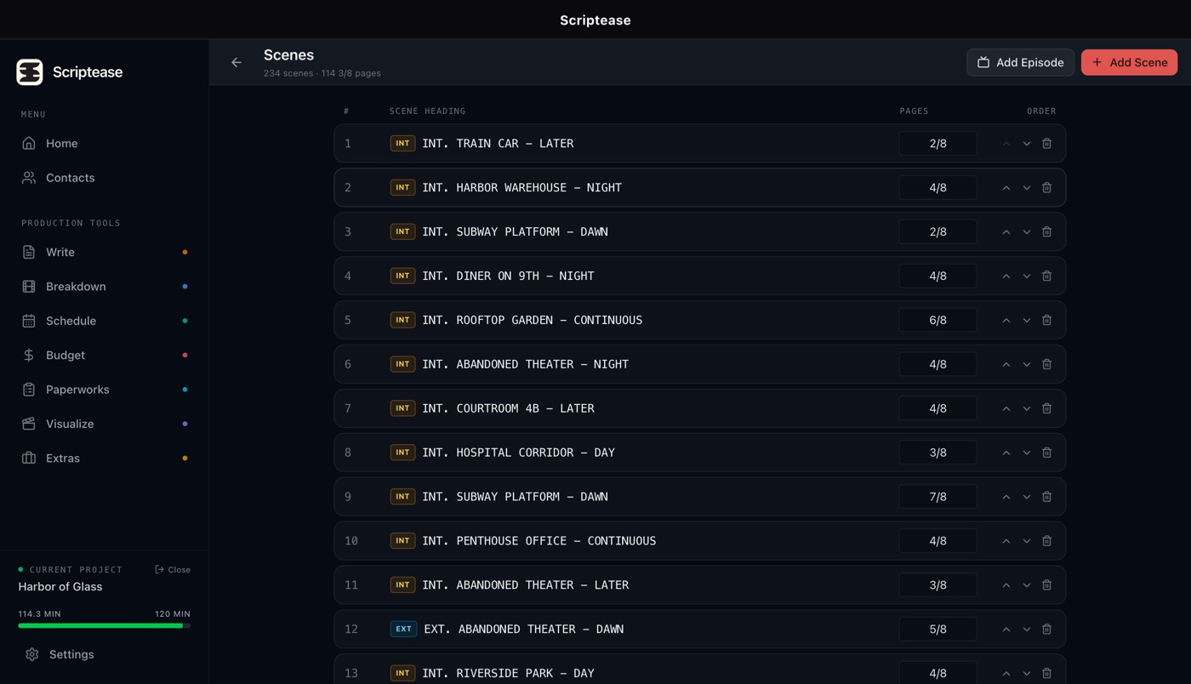Move scene 10 PENTHOUSE OFFICE down

coord(1027,542)
